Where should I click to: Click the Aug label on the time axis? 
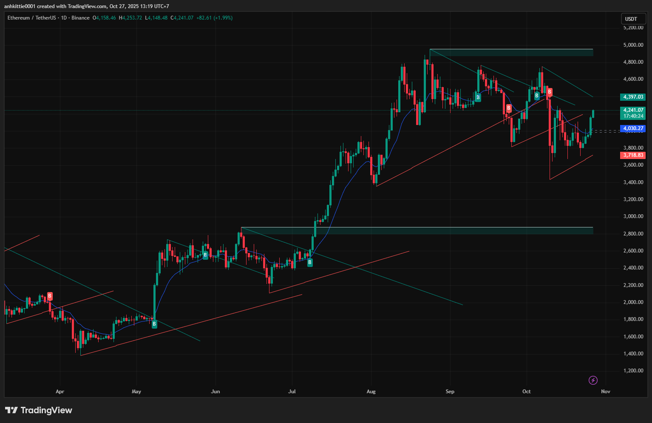point(371,392)
